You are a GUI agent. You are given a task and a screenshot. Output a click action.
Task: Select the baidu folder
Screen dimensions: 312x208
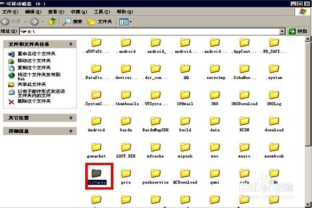tap(126, 124)
